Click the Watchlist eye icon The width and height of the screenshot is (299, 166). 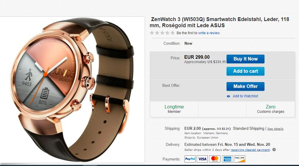point(228,96)
